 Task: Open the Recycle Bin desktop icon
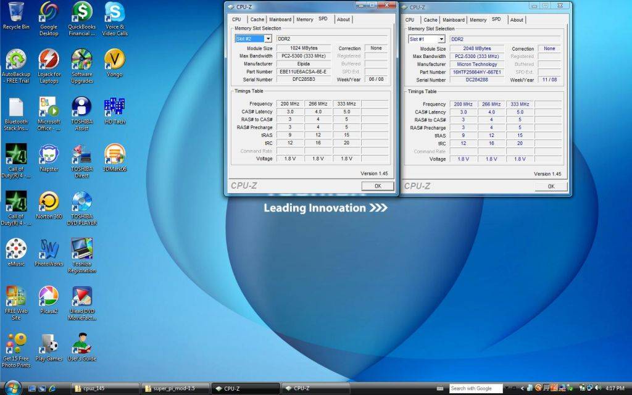tap(16, 12)
